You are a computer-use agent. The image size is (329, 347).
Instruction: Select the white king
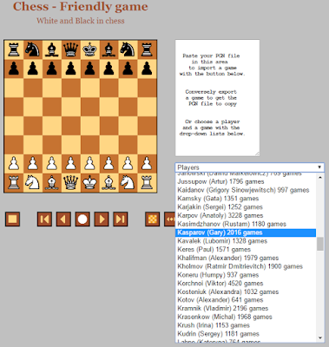(90, 183)
